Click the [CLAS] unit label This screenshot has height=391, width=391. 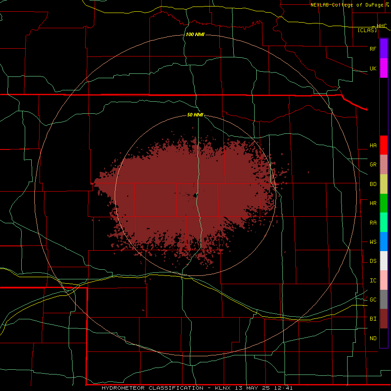(x=367, y=30)
